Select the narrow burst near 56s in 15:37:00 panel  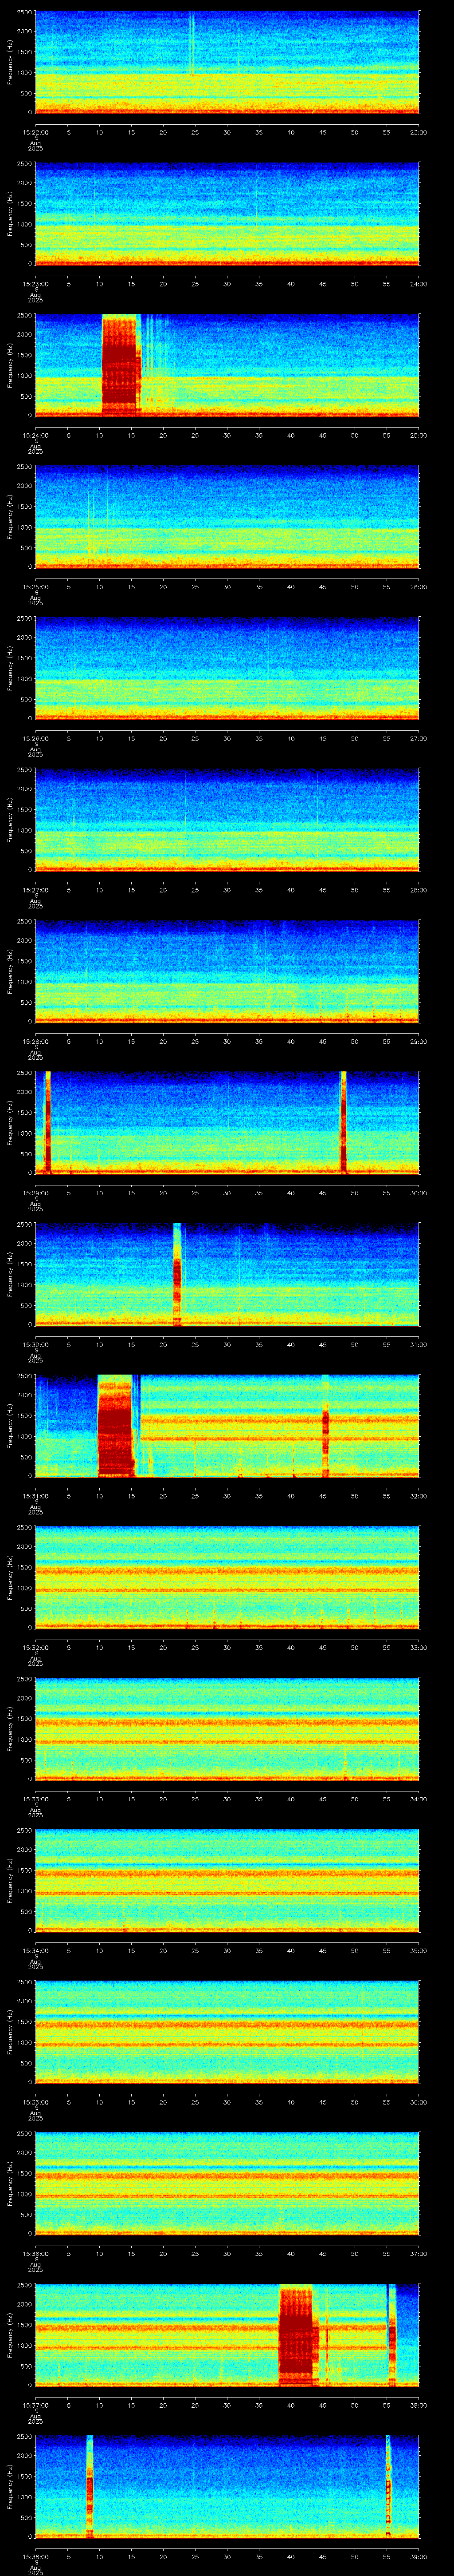point(392,2334)
